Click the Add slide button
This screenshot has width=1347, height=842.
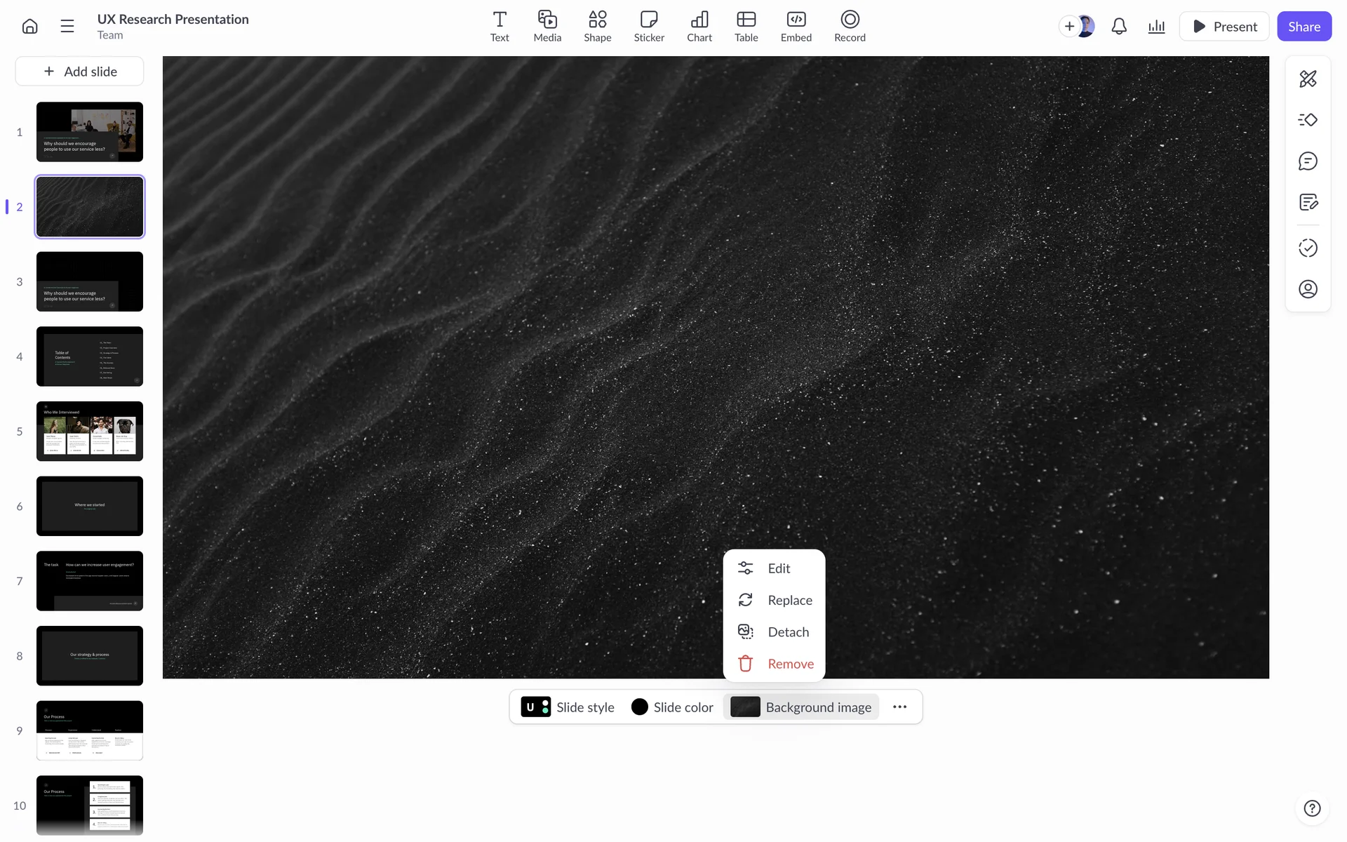(x=80, y=72)
